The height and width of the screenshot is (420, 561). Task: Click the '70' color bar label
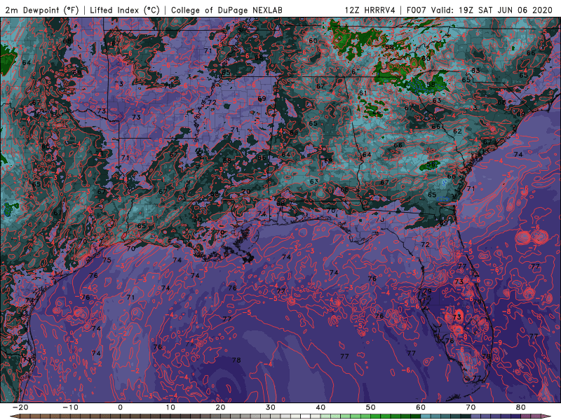[471, 407]
